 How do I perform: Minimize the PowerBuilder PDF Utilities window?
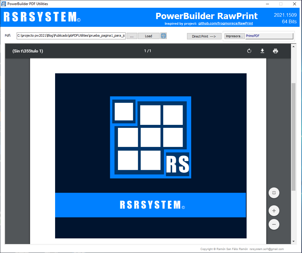(x=267, y=4)
